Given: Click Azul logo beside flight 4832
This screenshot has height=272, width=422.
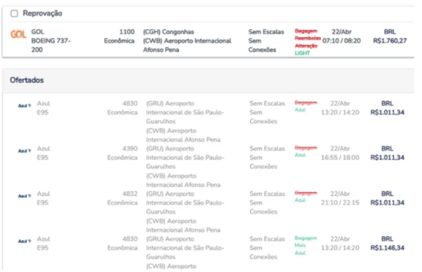Looking at the screenshot, I should (x=24, y=196).
